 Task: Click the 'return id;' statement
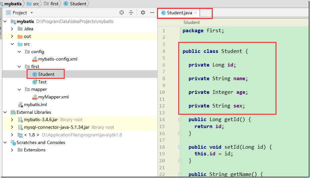coord(209,126)
